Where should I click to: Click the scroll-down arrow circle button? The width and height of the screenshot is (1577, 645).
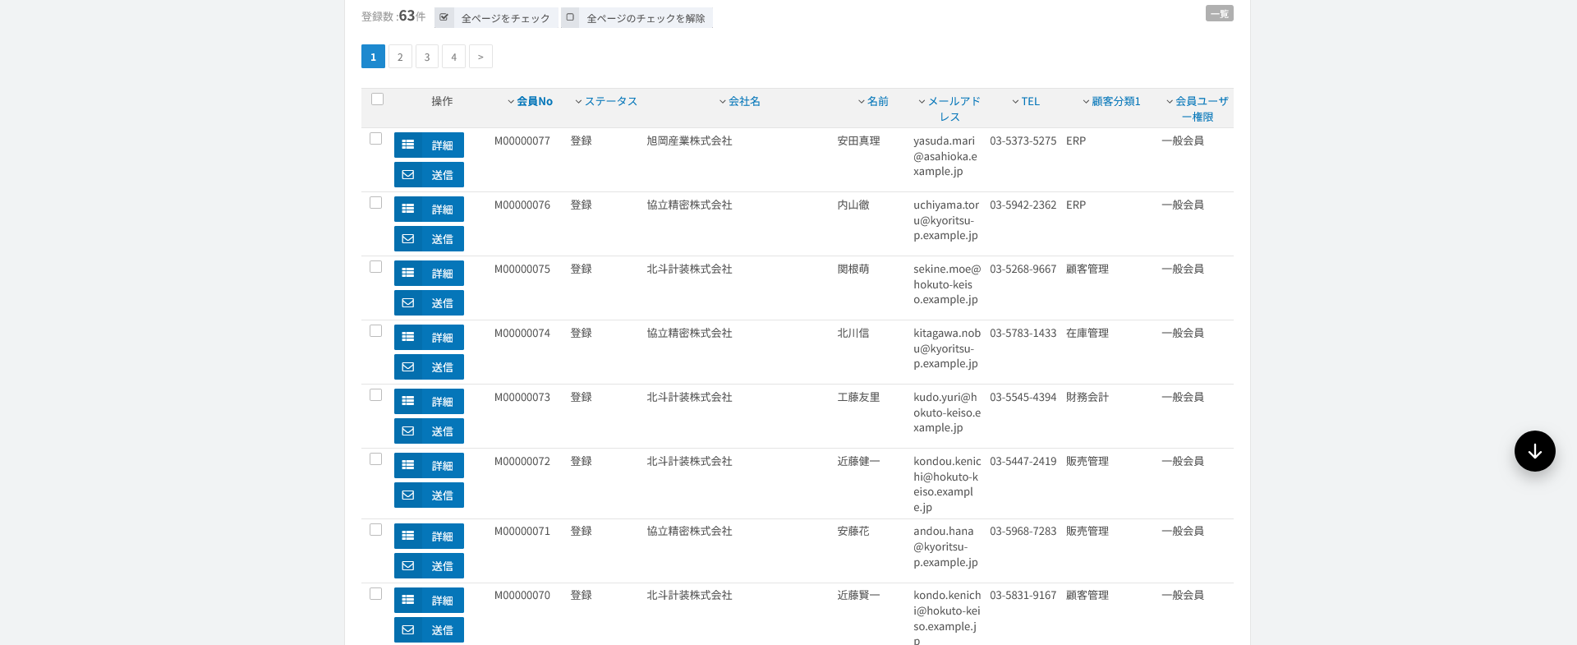point(1534,451)
